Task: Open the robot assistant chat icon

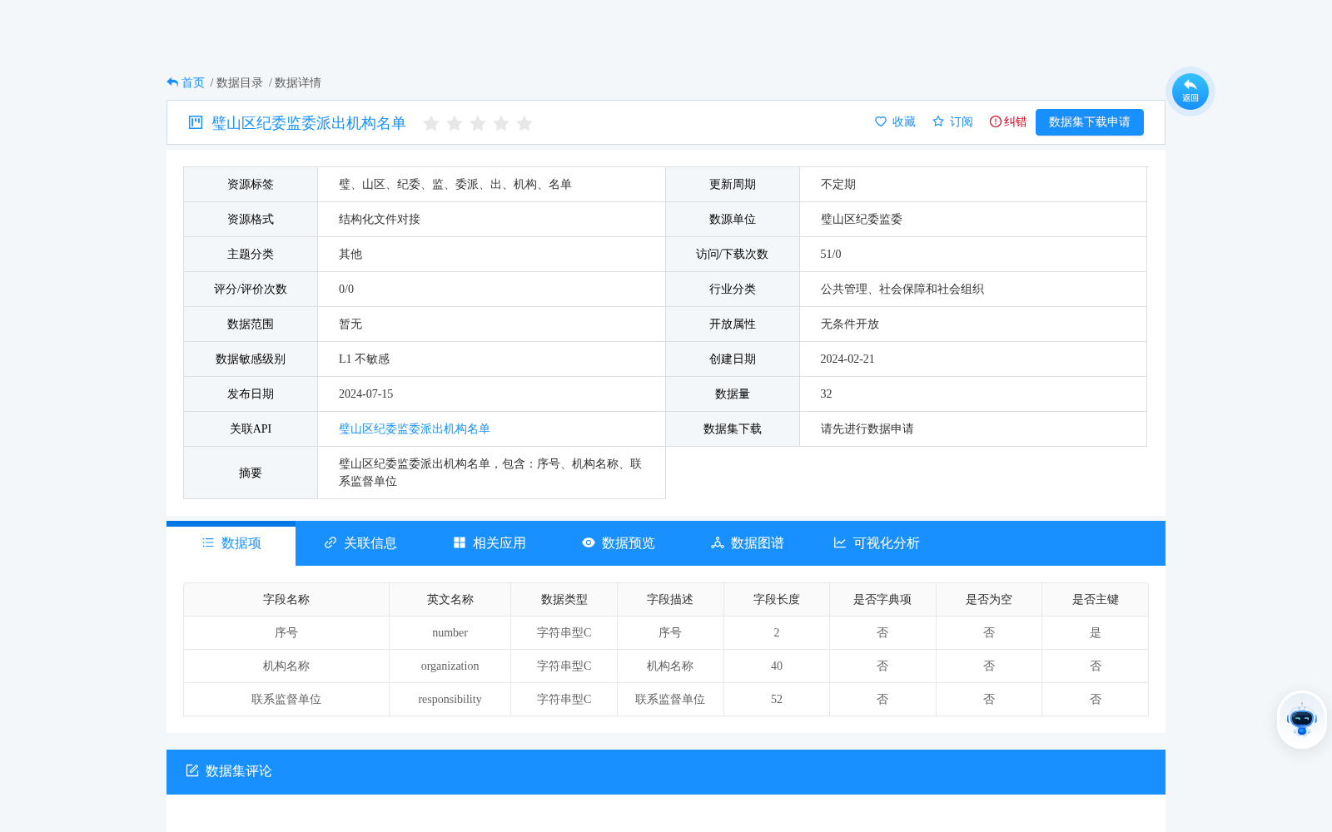Action: [1302, 720]
